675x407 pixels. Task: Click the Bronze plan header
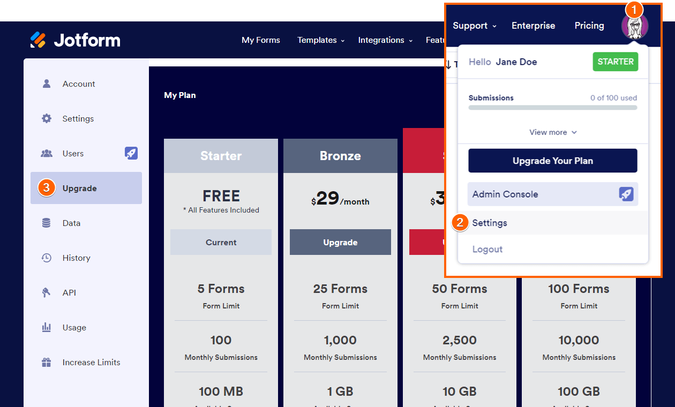[340, 156]
